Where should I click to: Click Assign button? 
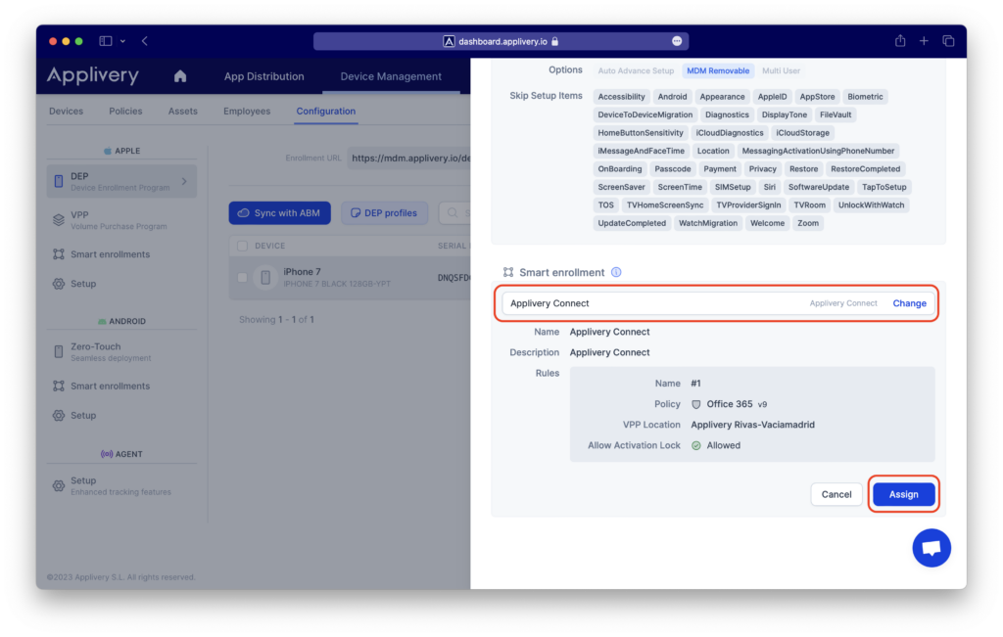(x=903, y=494)
